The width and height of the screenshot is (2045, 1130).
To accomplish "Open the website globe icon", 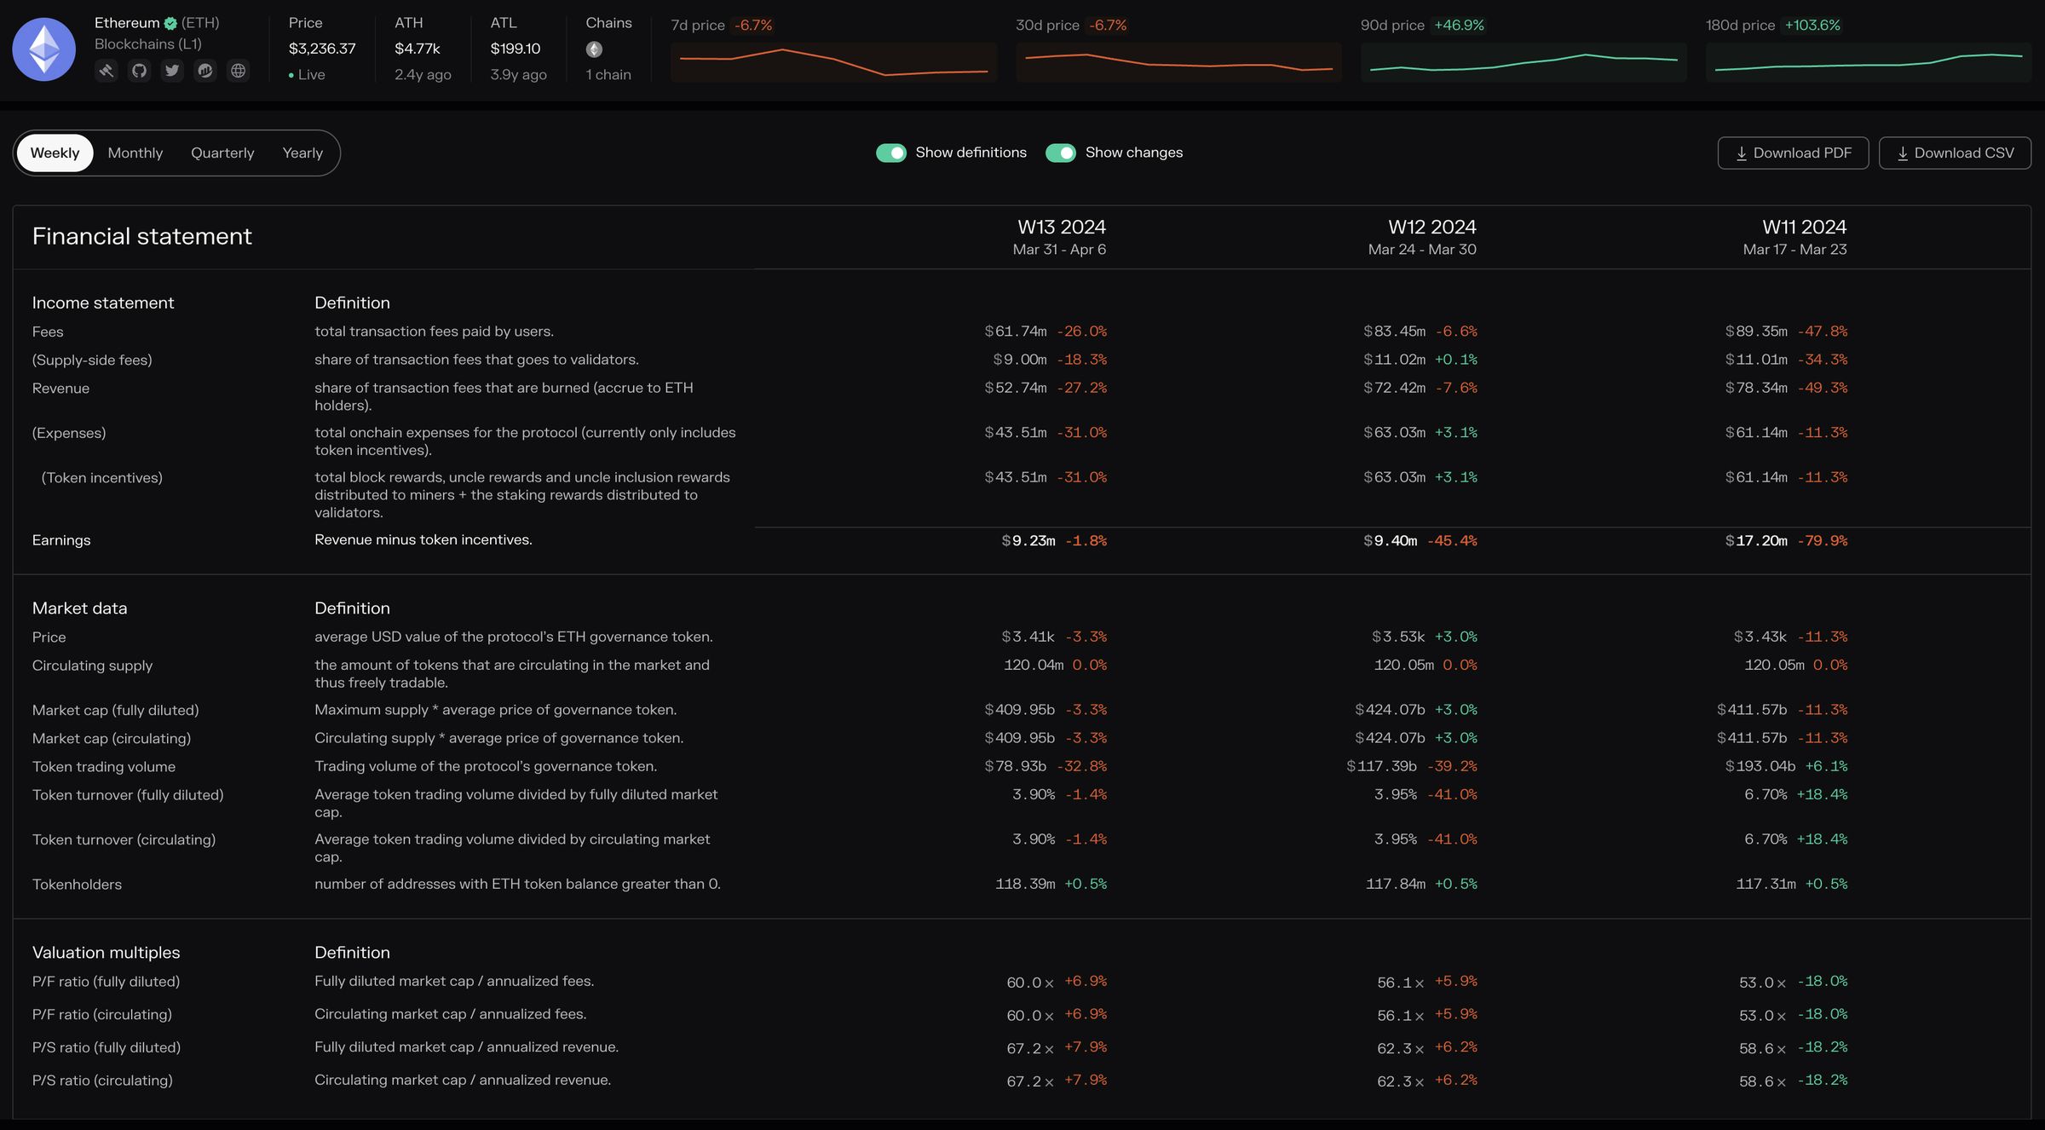I will 239,71.
